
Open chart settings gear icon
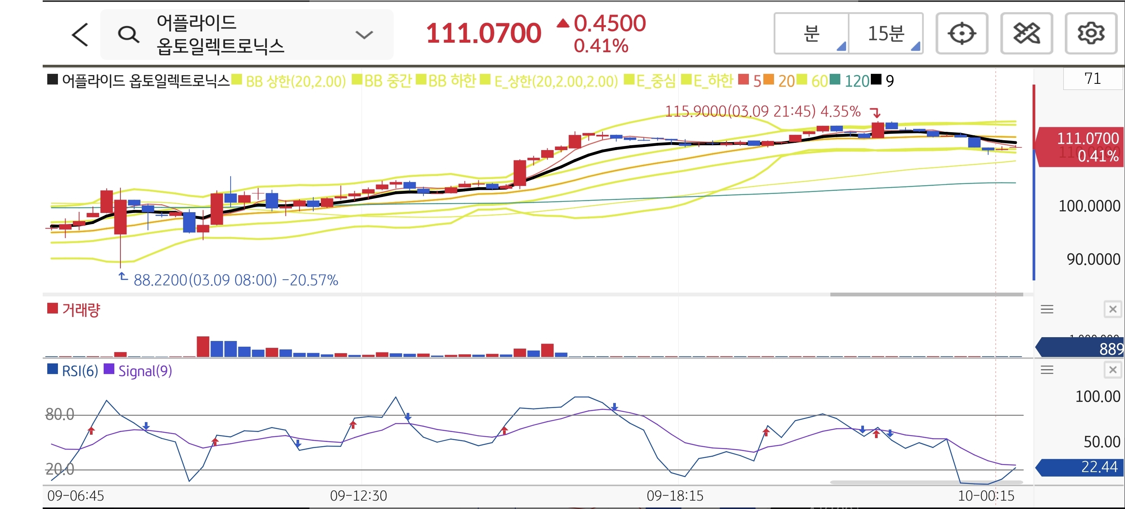point(1090,34)
